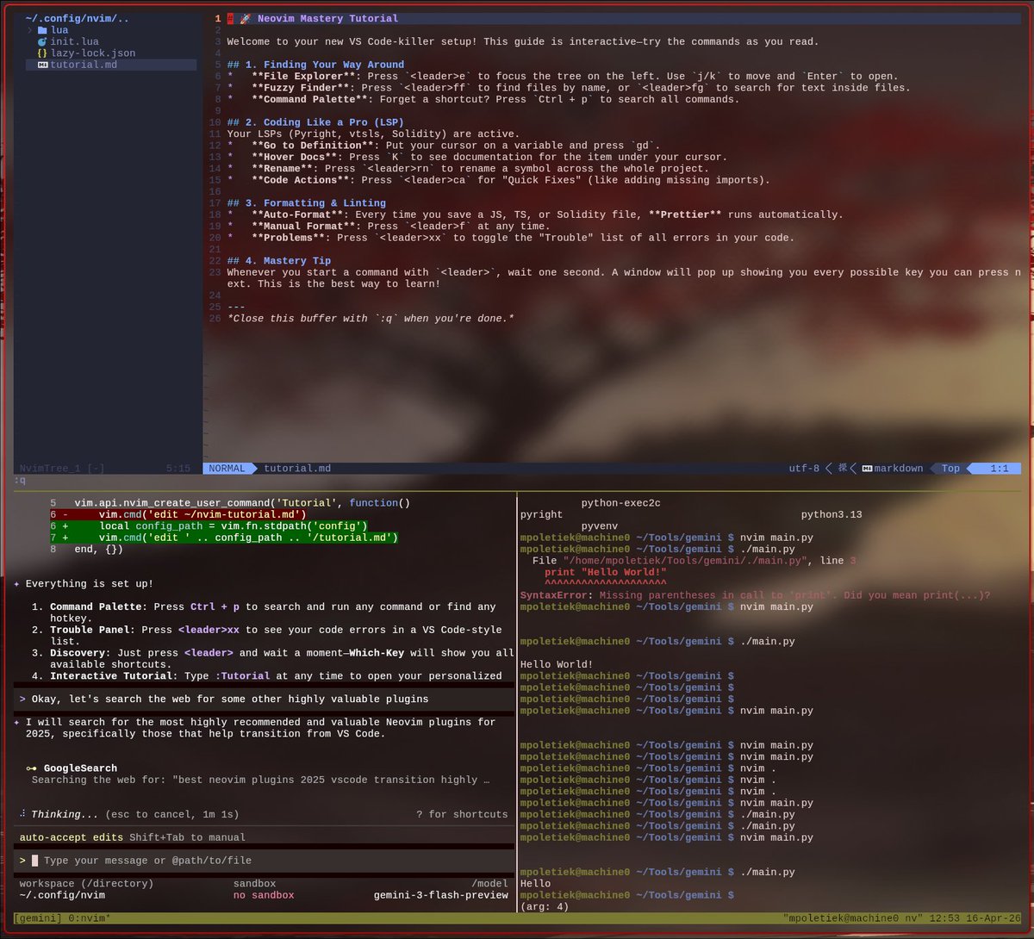Image resolution: width=1034 pixels, height=939 pixels.
Task: Click the '2. Coding Like a Pro (LSP)' heading
Action: pyautogui.click(x=315, y=122)
